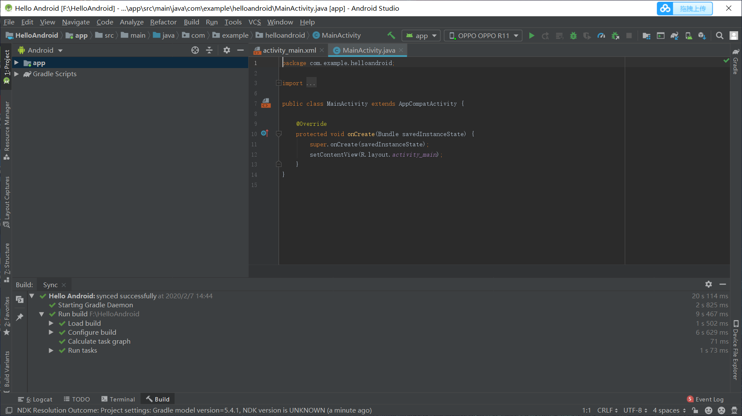Sync Project with Gradle Files elephant icon
Screen dimensions: 742x416
pyautogui.click(x=674, y=36)
